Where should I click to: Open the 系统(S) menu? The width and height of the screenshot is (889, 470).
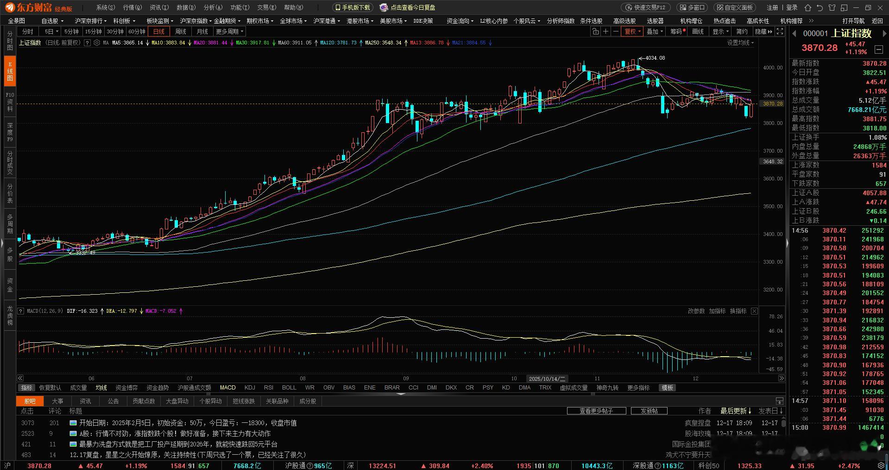tap(106, 7)
